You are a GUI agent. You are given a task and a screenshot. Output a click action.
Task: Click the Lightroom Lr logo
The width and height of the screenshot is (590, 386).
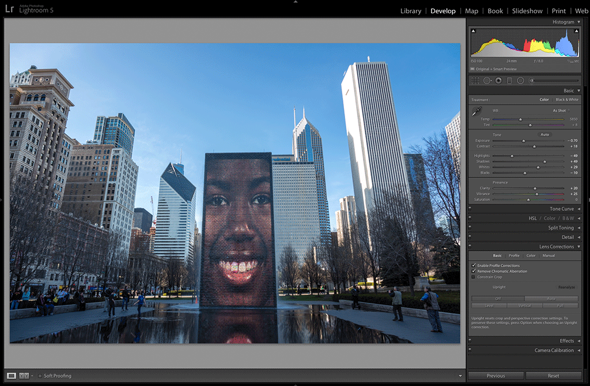[x=9, y=9]
